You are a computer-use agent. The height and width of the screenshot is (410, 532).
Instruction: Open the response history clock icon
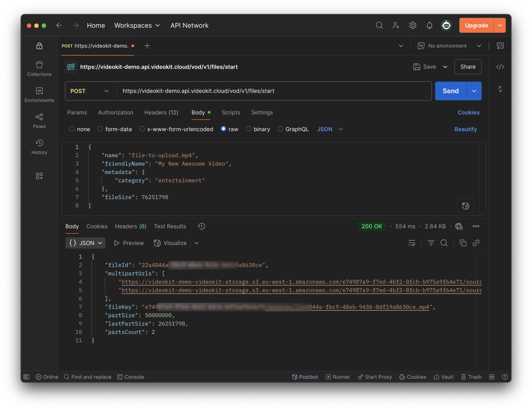(x=201, y=226)
